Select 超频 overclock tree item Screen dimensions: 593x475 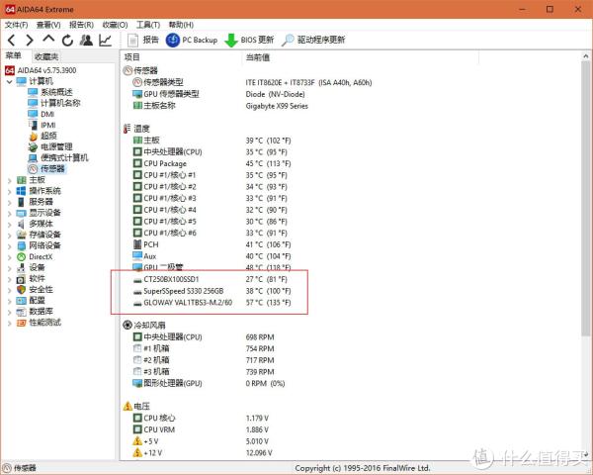pyautogui.click(x=42, y=136)
